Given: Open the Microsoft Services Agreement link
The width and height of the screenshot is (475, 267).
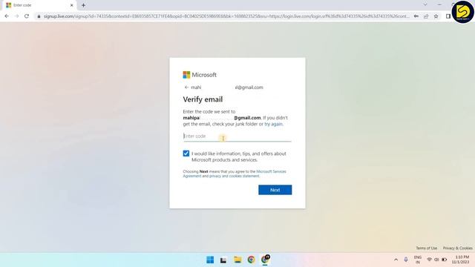Looking at the screenshot, I should pos(235,174).
